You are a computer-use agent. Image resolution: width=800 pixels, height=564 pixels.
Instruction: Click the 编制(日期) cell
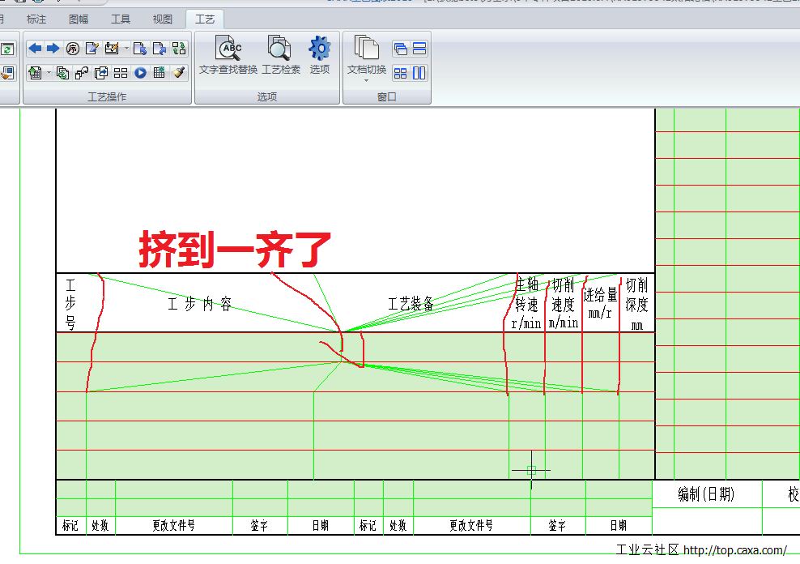point(706,494)
